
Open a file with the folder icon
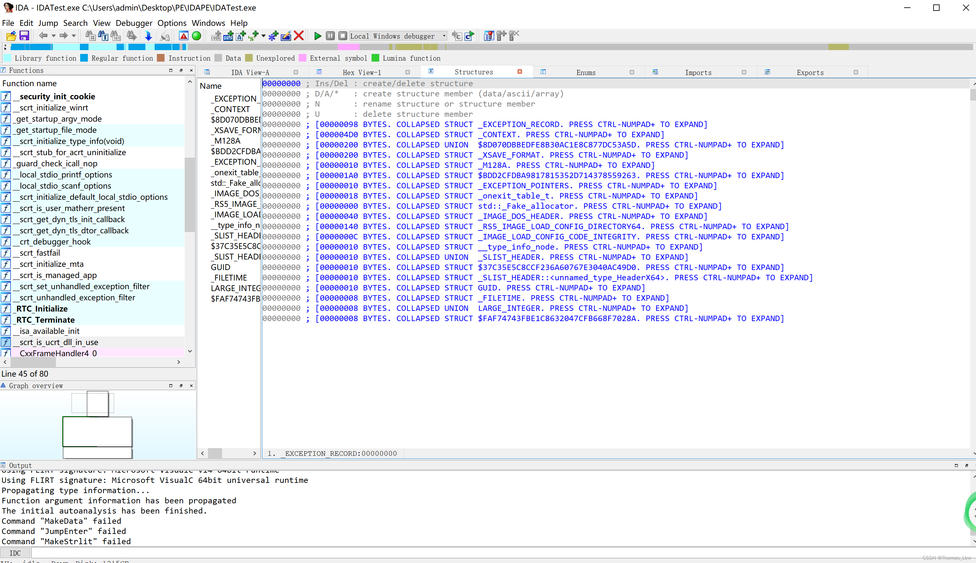[11, 36]
